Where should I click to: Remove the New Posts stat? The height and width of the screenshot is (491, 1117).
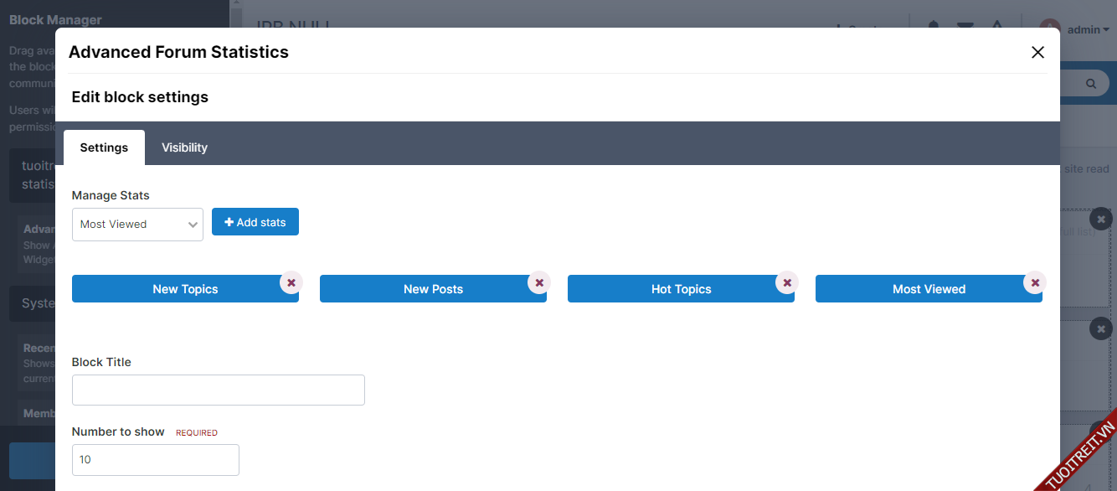coord(539,282)
